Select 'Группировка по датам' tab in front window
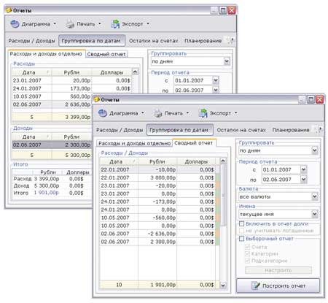The width and height of the screenshot is (328, 303). coord(179,130)
